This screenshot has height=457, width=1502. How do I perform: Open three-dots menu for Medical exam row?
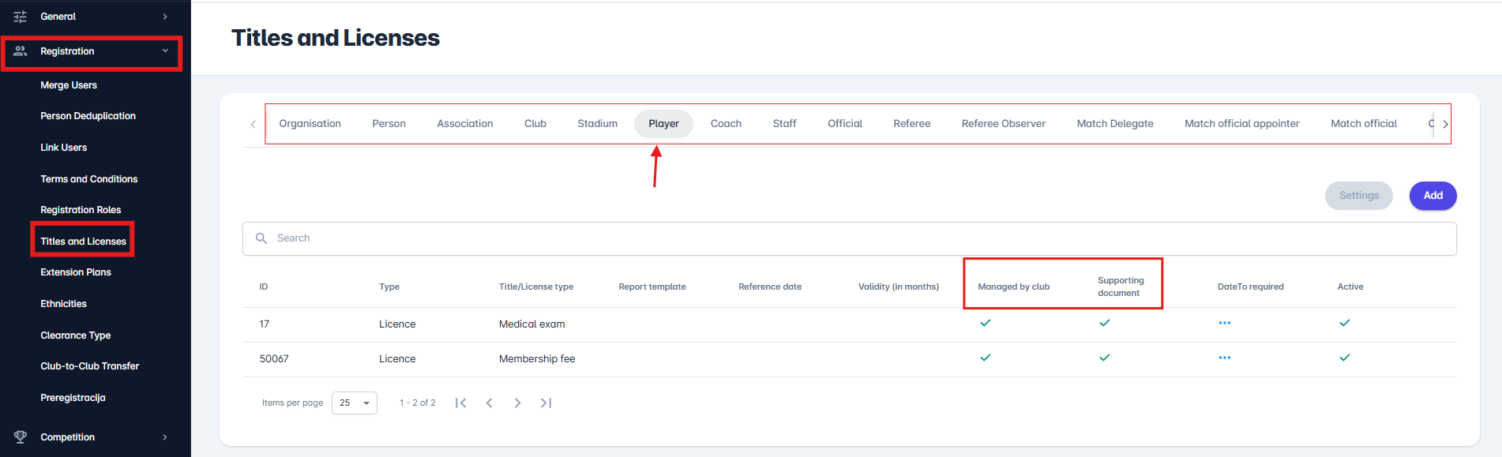pyautogui.click(x=1224, y=324)
